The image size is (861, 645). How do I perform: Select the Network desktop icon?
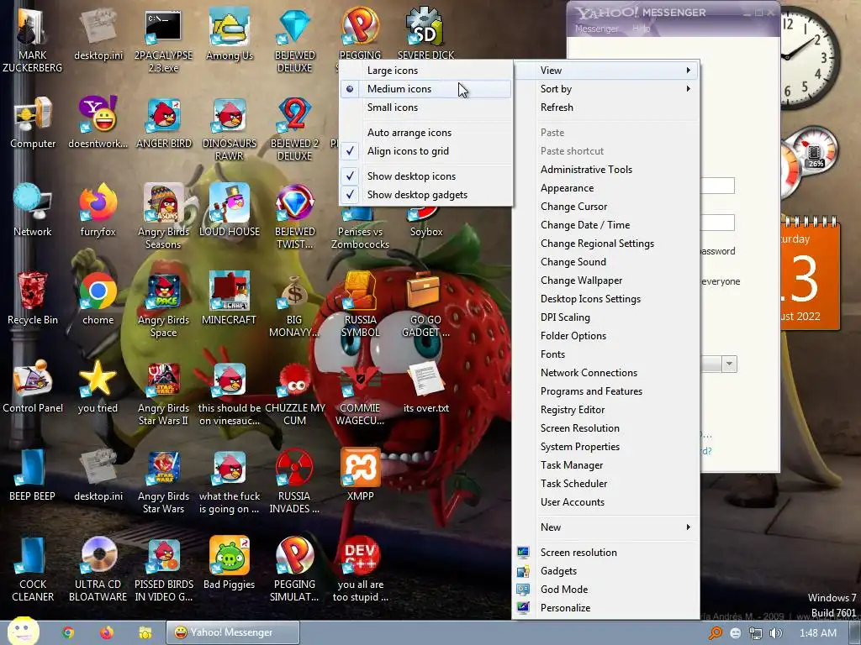click(33, 210)
